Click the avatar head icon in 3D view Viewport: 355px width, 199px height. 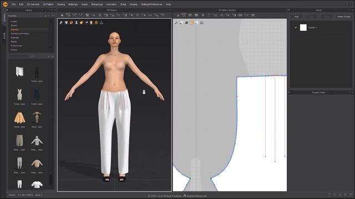[x=91, y=23]
